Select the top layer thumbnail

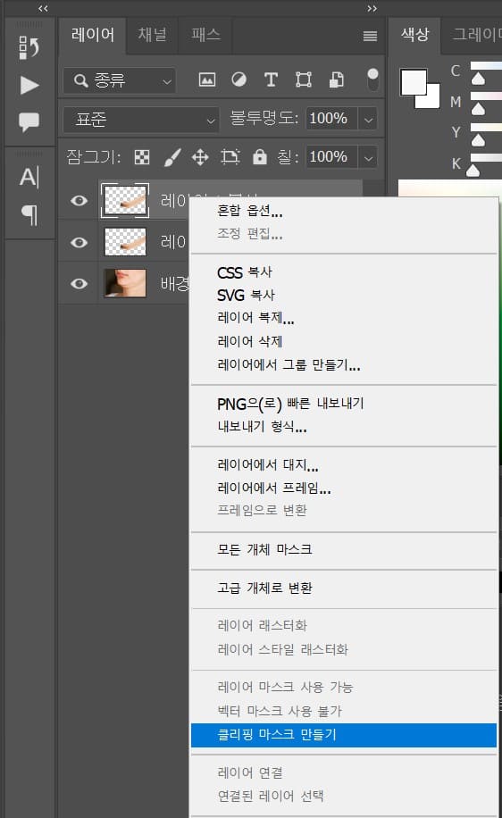click(125, 200)
